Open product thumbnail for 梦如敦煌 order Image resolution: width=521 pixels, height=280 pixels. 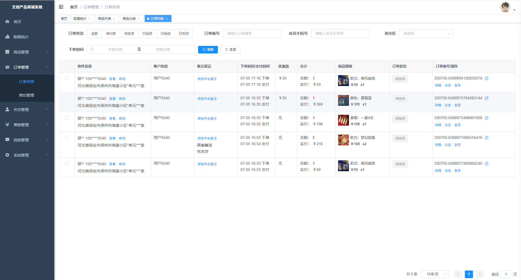coord(343,140)
